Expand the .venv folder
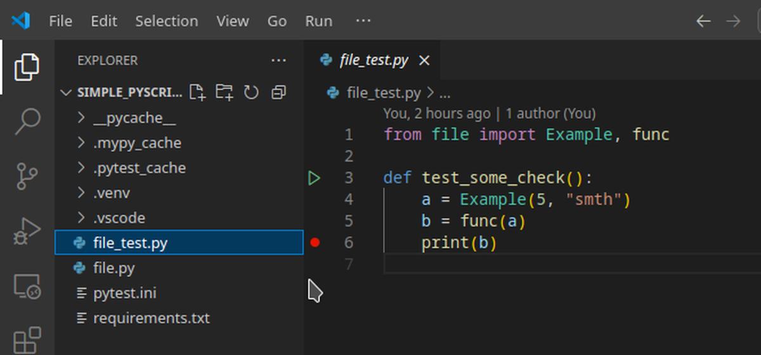761x355 pixels. [x=179, y=193]
